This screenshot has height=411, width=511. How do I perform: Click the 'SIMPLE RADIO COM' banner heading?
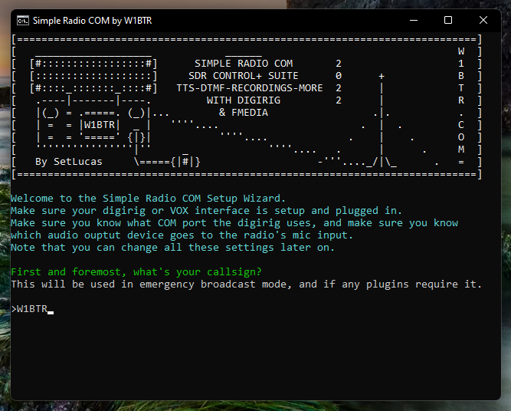(x=244, y=64)
